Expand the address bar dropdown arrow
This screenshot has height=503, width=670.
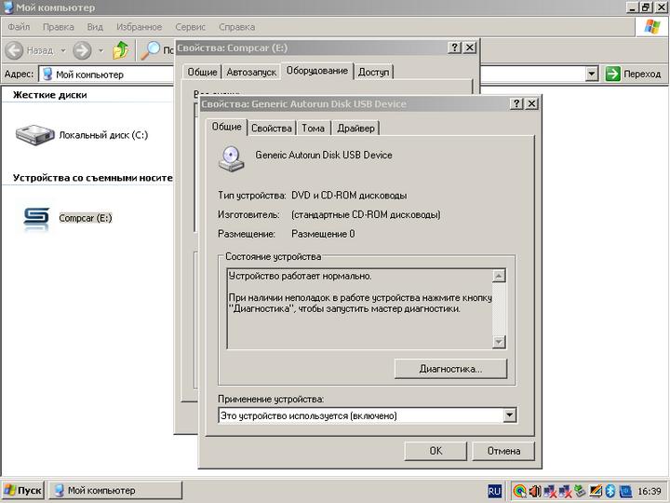[592, 75]
